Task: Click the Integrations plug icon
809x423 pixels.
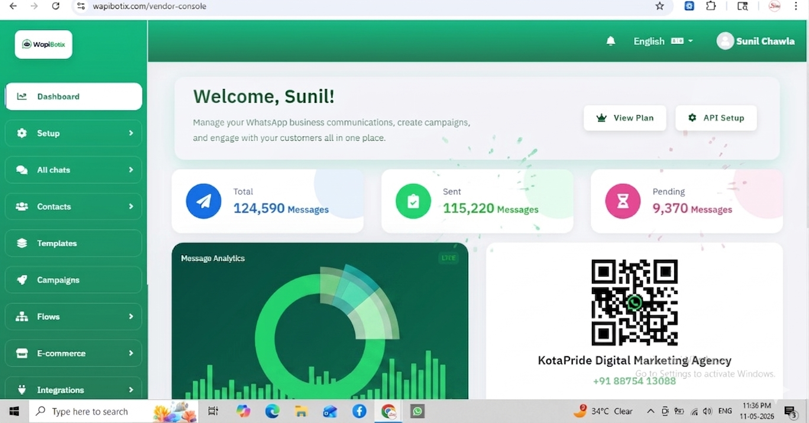Action: 22,390
